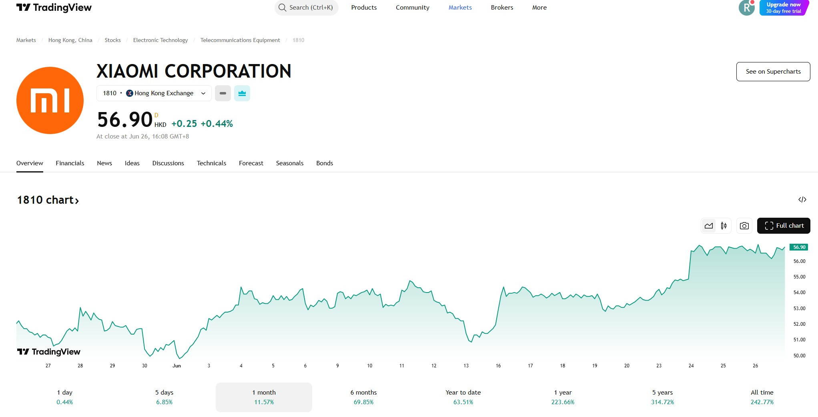This screenshot has height=417, width=818.
Task: Switch to candlestick chart view
Action: [x=724, y=226]
